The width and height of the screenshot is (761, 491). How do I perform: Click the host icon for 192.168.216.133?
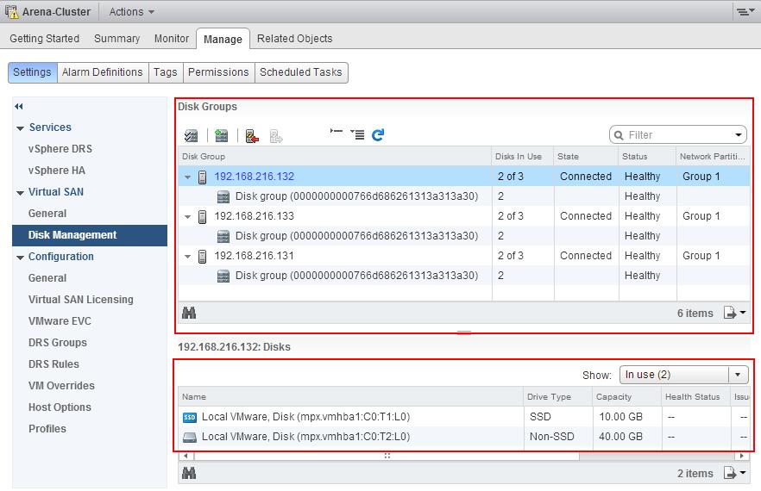(203, 217)
